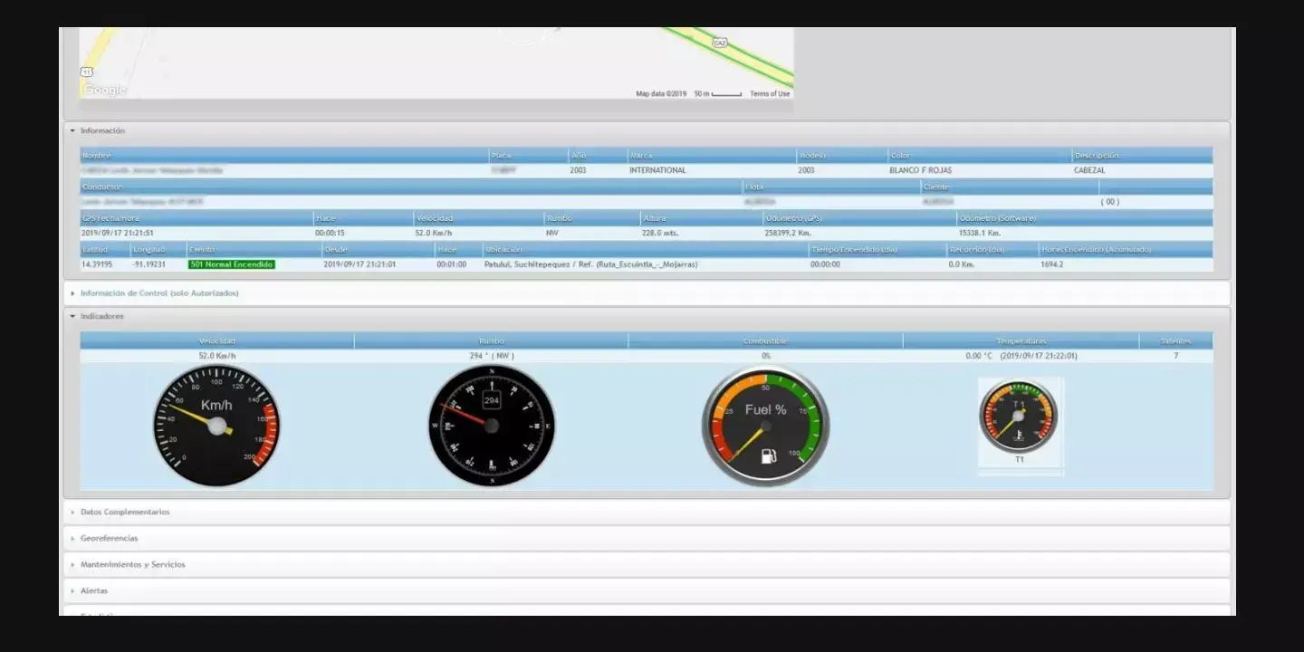Click the Altura column header
Screen dimensions: 1304x652
point(701,218)
